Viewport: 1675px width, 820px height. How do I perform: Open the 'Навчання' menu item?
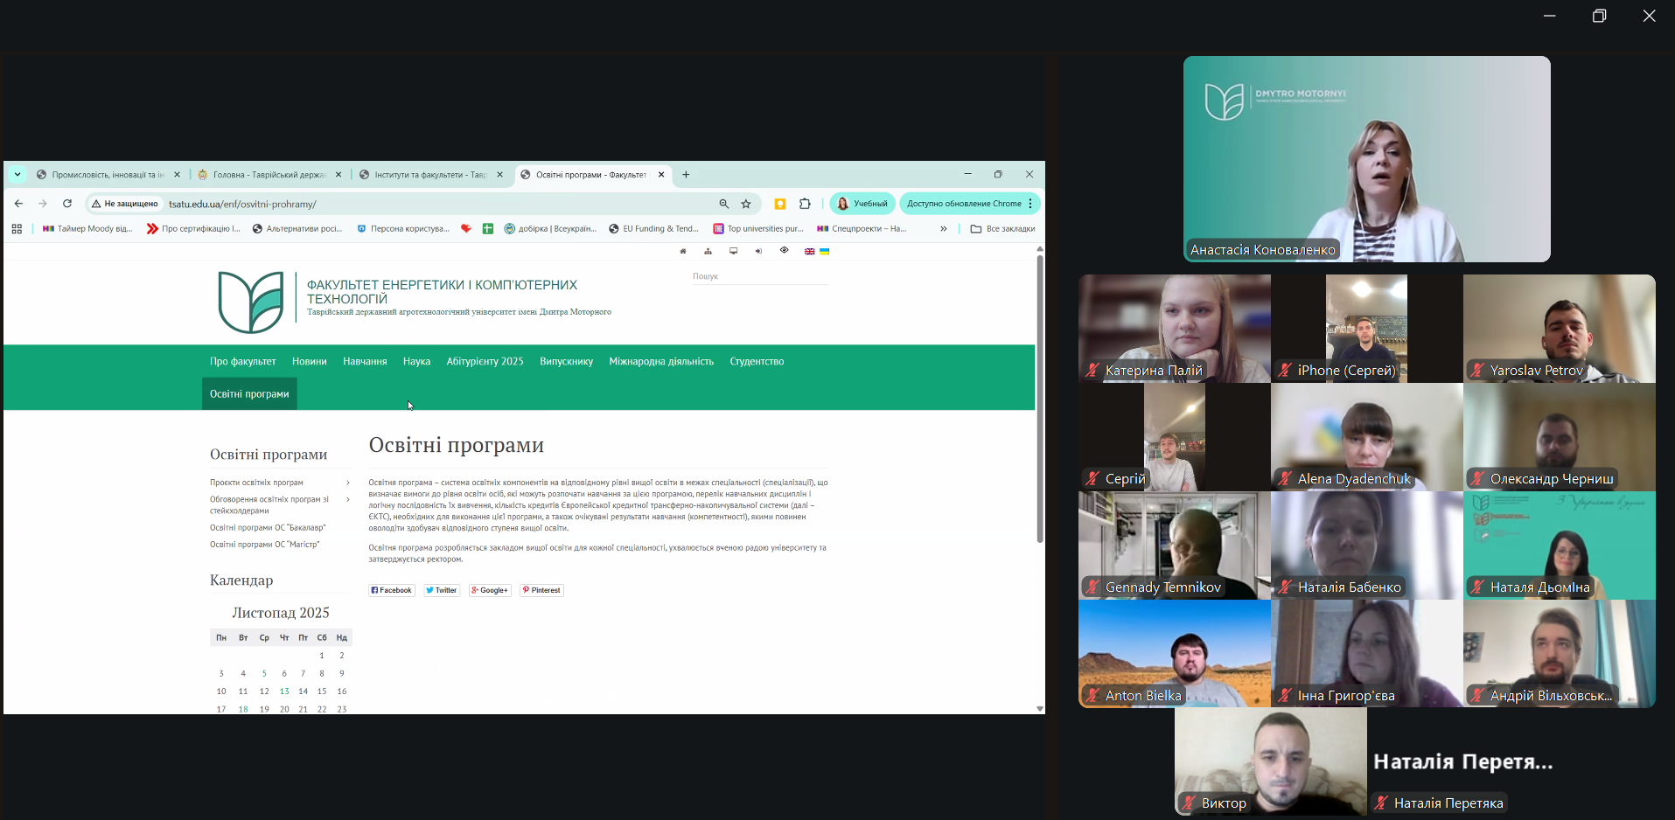click(365, 362)
